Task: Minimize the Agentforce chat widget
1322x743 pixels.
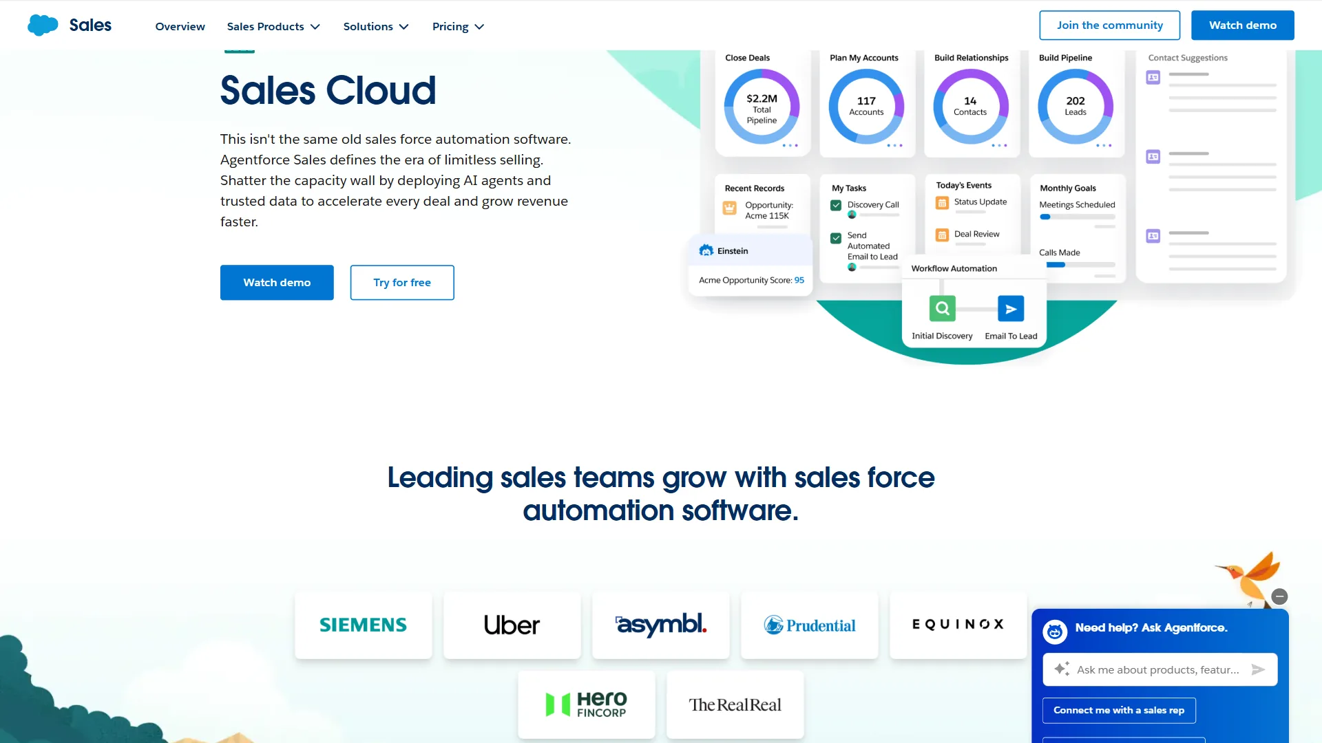Action: [x=1279, y=596]
